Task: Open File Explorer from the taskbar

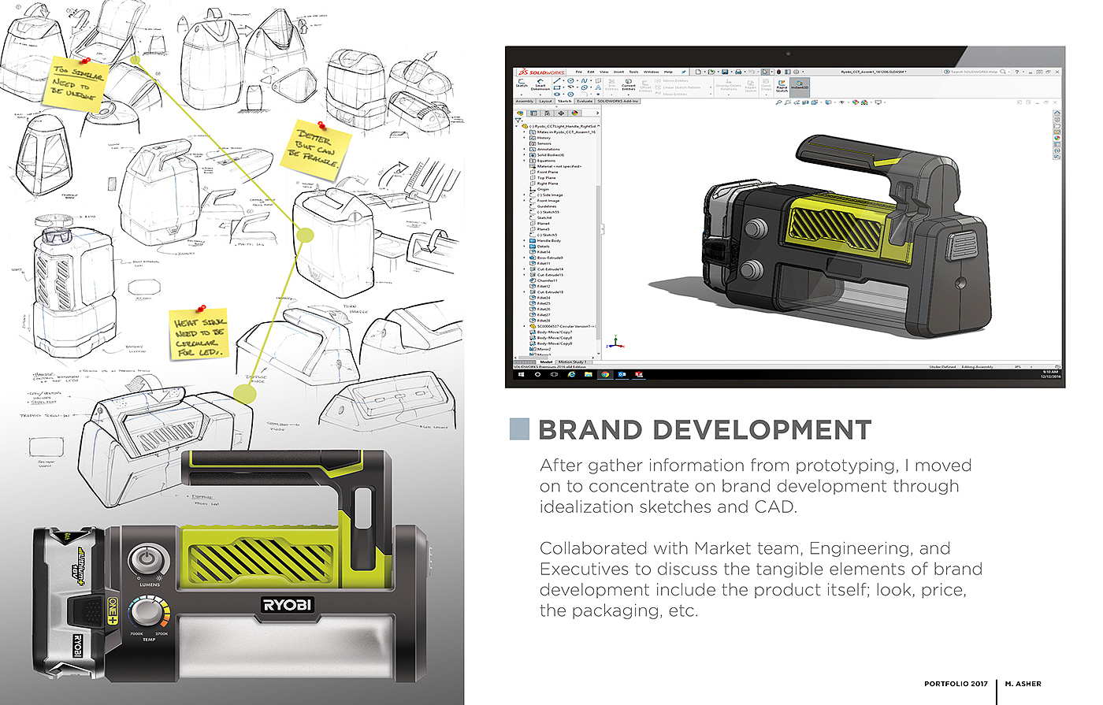Action: (588, 374)
